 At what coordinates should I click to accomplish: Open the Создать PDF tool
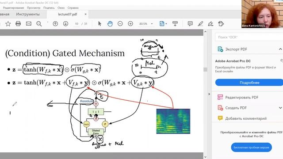point(236,108)
